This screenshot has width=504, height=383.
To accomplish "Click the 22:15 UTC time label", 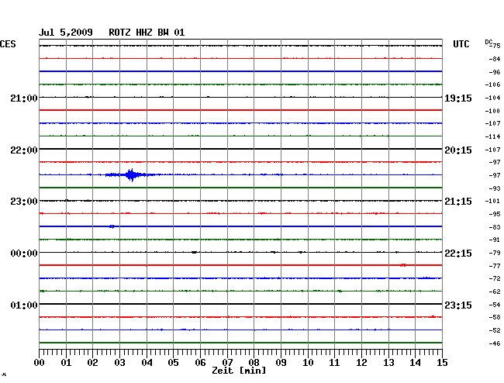I will point(458,254).
